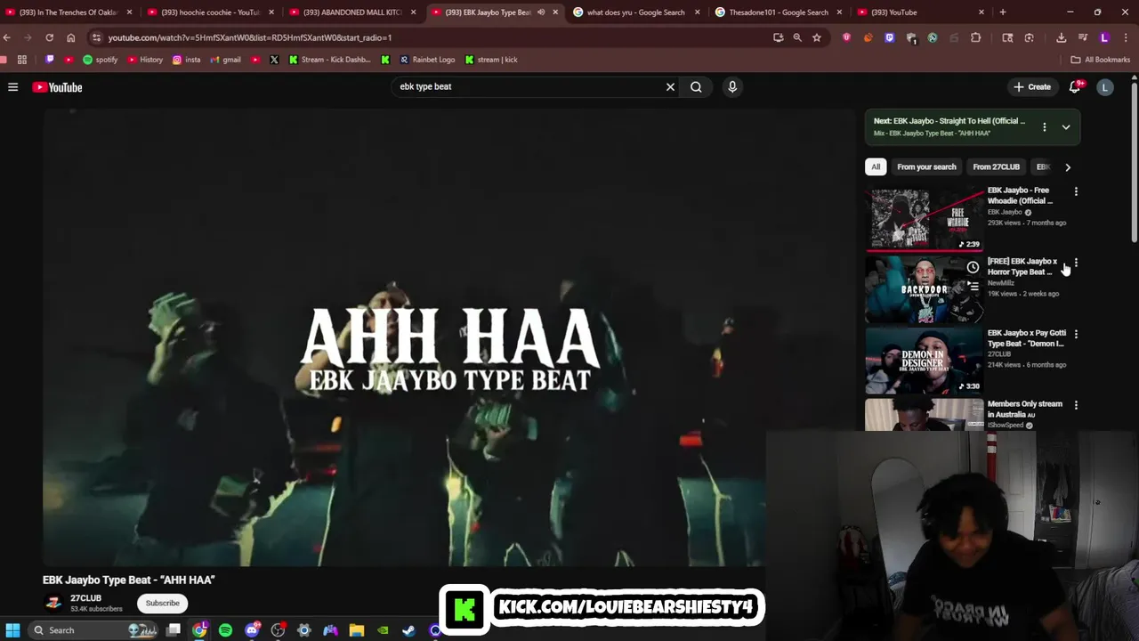Open 'All Bookmarks' folder
The image size is (1139, 641).
1100,60
